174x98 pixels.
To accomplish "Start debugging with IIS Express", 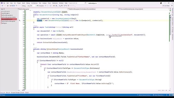I will [x=40, y=6].
